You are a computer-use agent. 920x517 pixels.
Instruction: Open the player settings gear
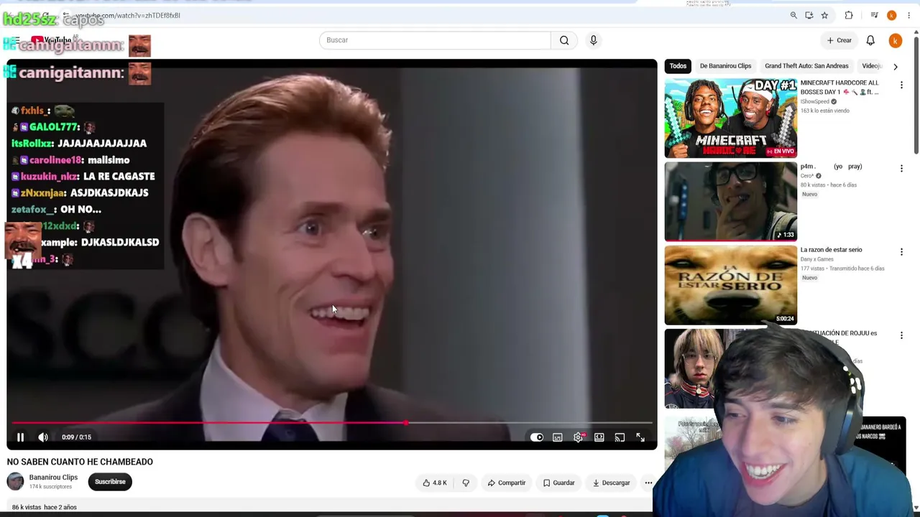[579, 437]
